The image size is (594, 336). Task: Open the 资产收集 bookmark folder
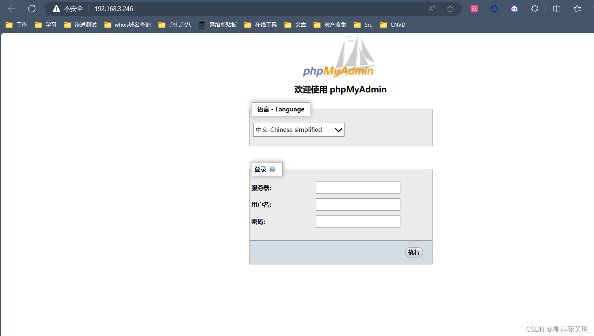point(330,25)
